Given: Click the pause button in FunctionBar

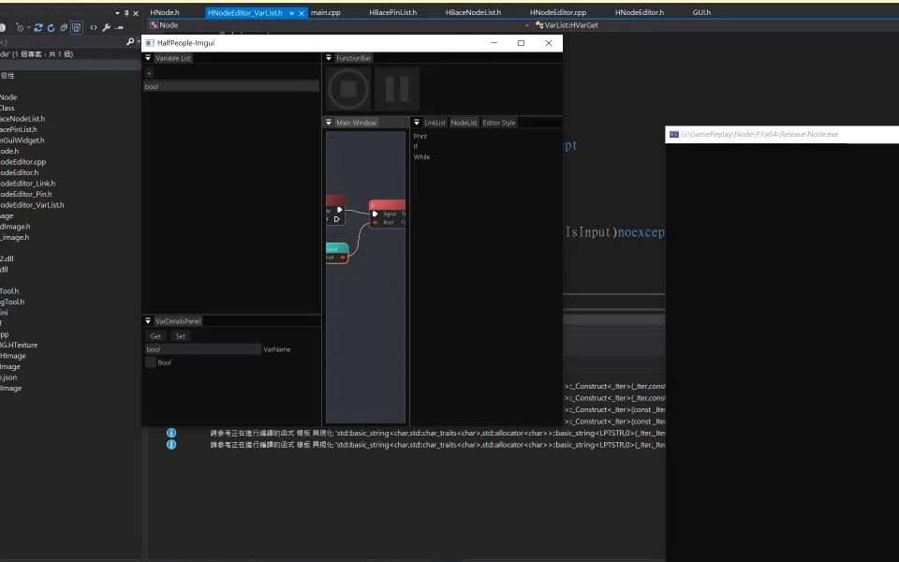Looking at the screenshot, I should (x=397, y=89).
